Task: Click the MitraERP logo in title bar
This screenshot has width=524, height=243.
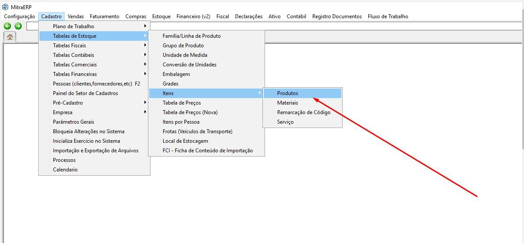Action: click(5, 7)
